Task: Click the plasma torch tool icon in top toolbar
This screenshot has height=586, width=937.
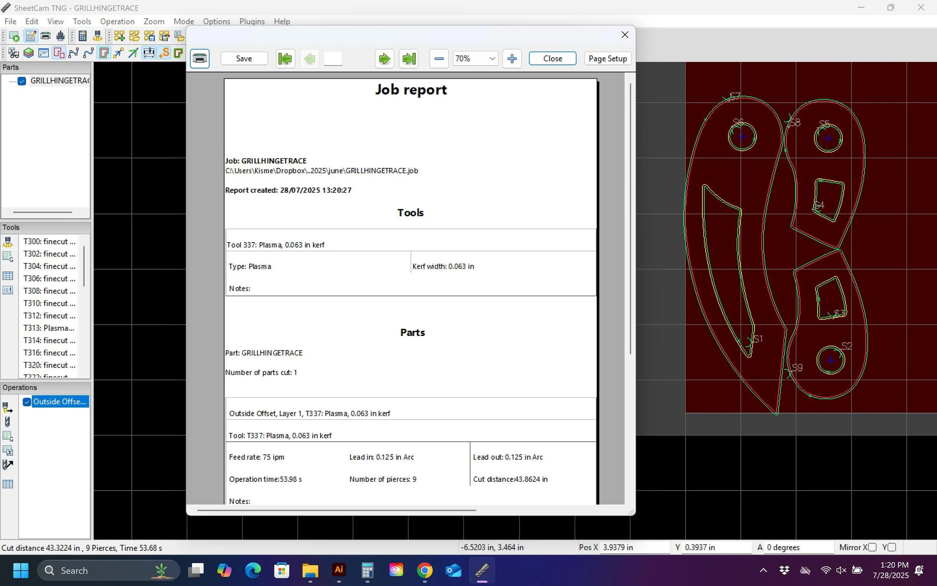Action: 97,36
